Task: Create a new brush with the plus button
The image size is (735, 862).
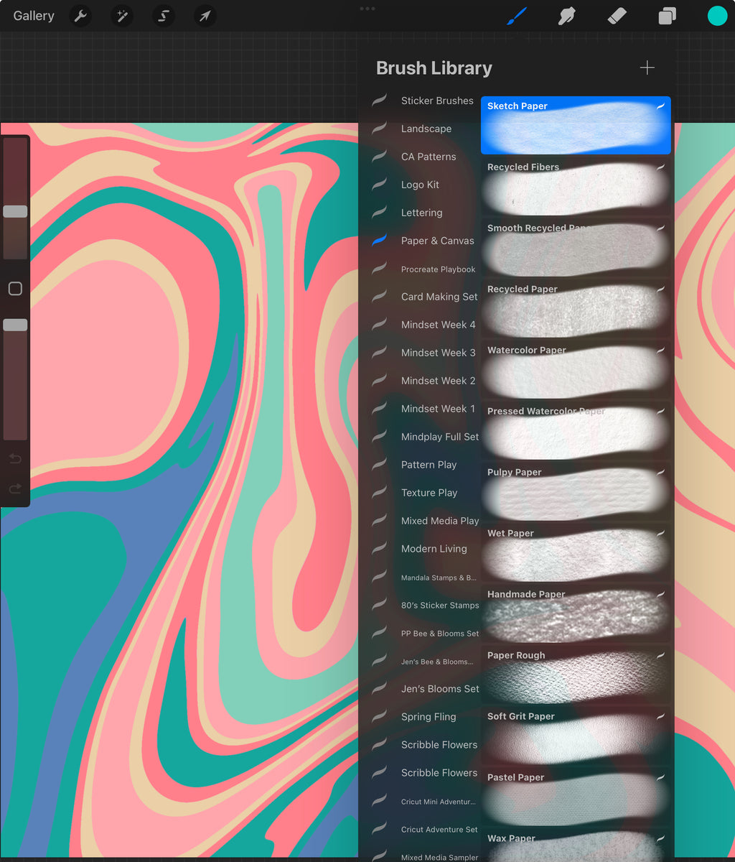Action: [x=647, y=68]
